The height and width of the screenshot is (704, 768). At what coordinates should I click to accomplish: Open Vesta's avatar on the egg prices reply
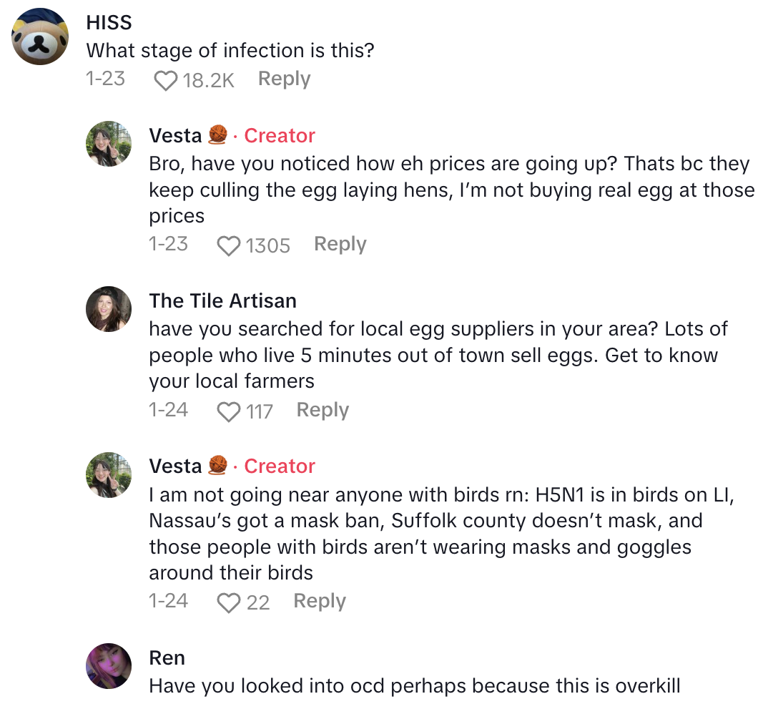pyautogui.click(x=109, y=144)
